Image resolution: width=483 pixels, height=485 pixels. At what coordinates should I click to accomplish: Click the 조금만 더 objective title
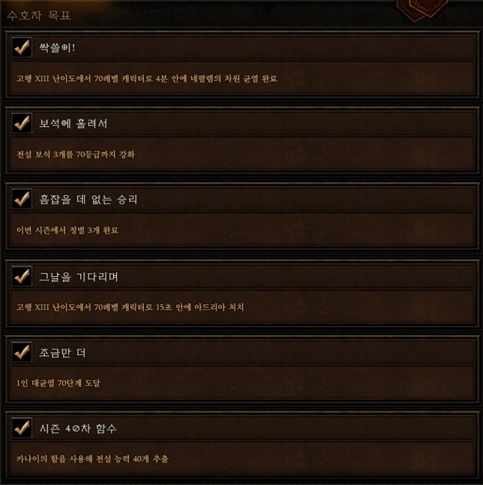pyautogui.click(x=62, y=352)
